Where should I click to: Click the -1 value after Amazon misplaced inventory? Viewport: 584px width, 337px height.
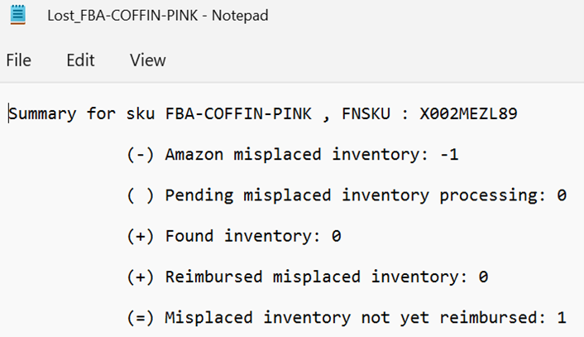449,155
